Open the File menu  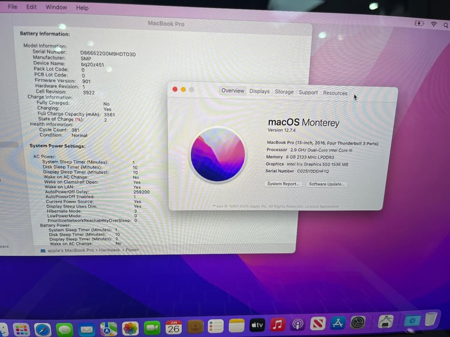coord(12,6)
